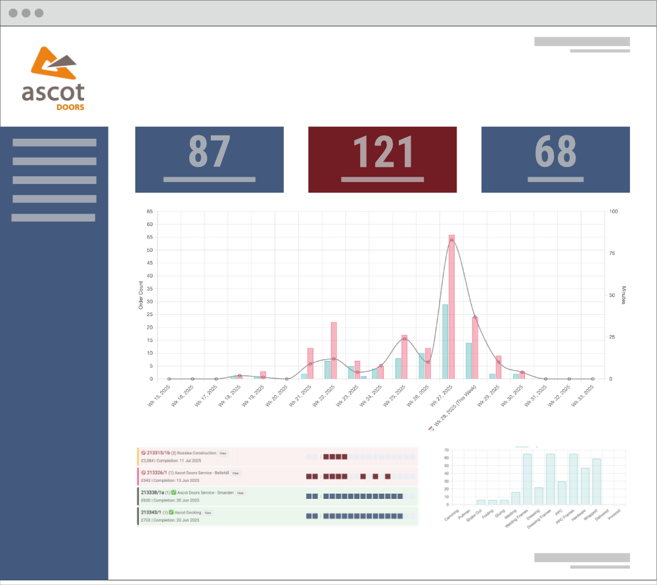Viewport: 657px width, 585px height.
Task: Open the first sidebar menu item
Action: (x=55, y=143)
